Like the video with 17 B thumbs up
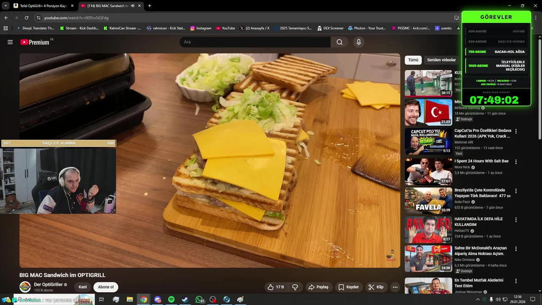Screen dimensions: 542x305 pyautogui.click(x=276, y=287)
